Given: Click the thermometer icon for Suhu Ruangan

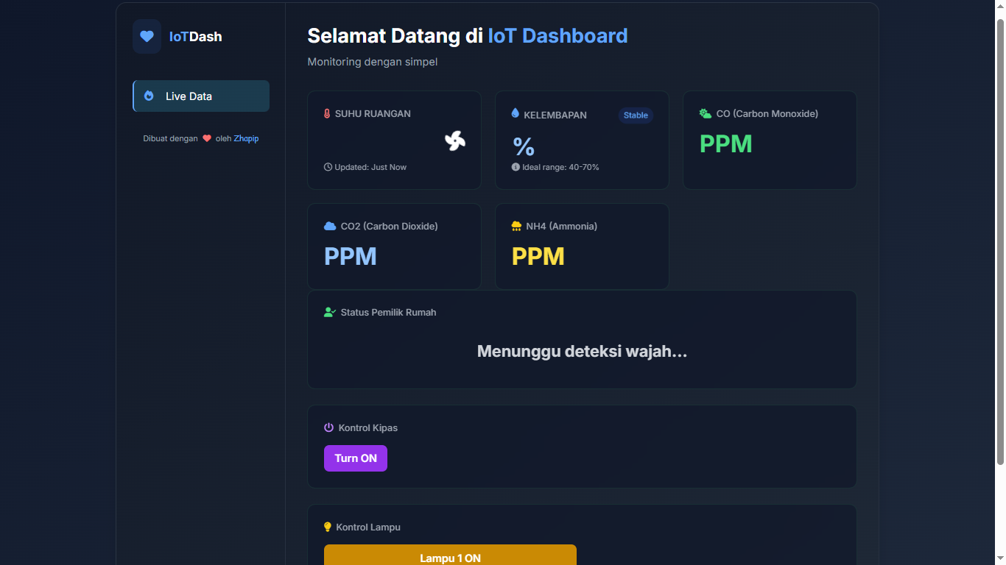Looking at the screenshot, I should 327,114.
